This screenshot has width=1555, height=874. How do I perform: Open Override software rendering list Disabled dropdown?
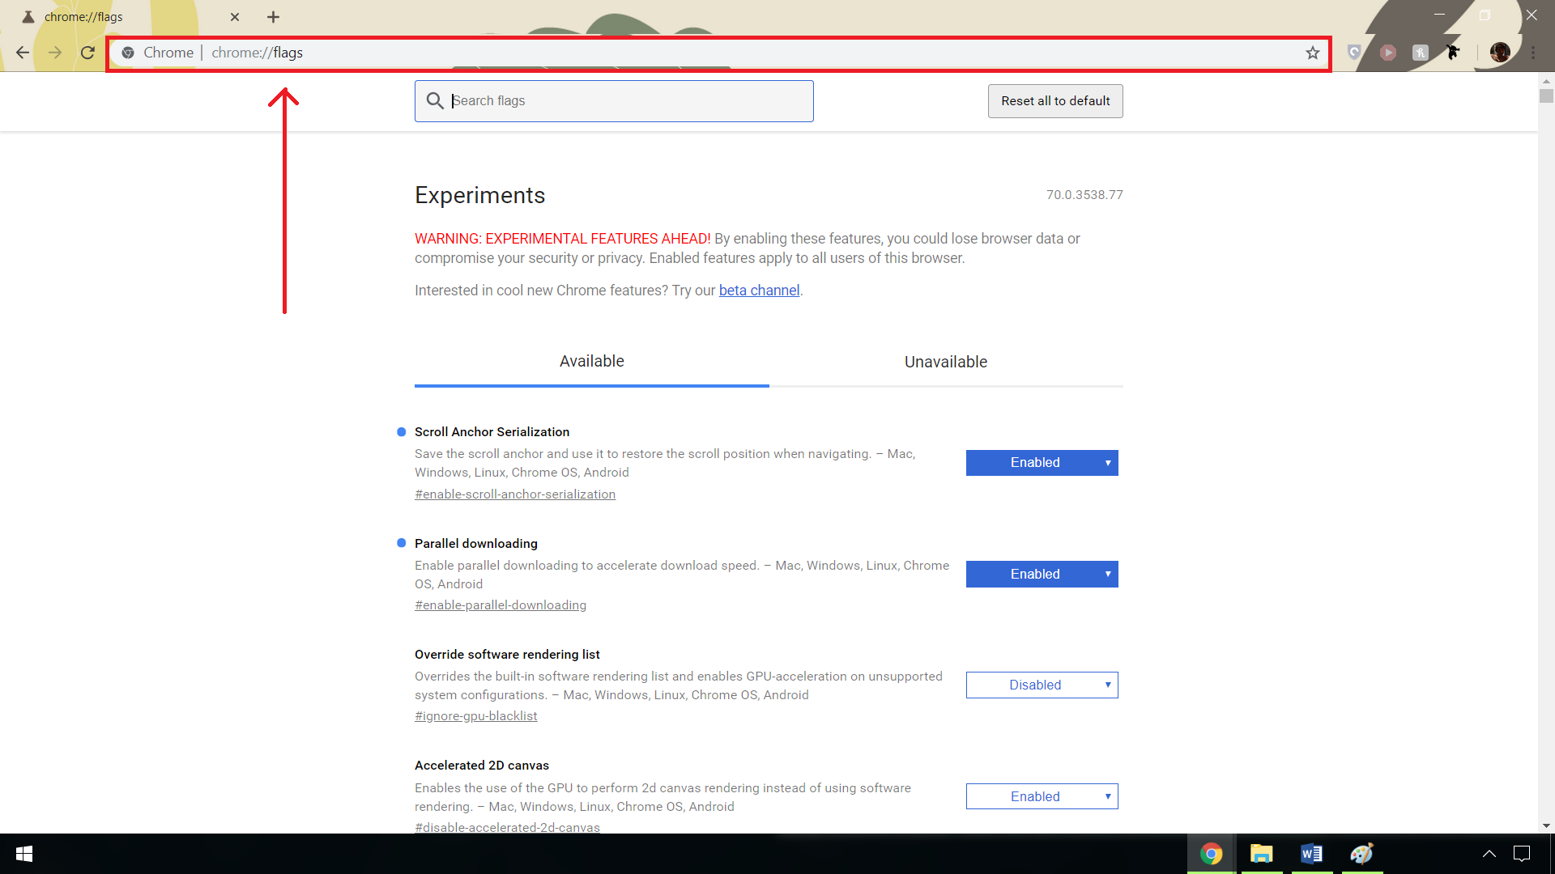click(1042, 685)
